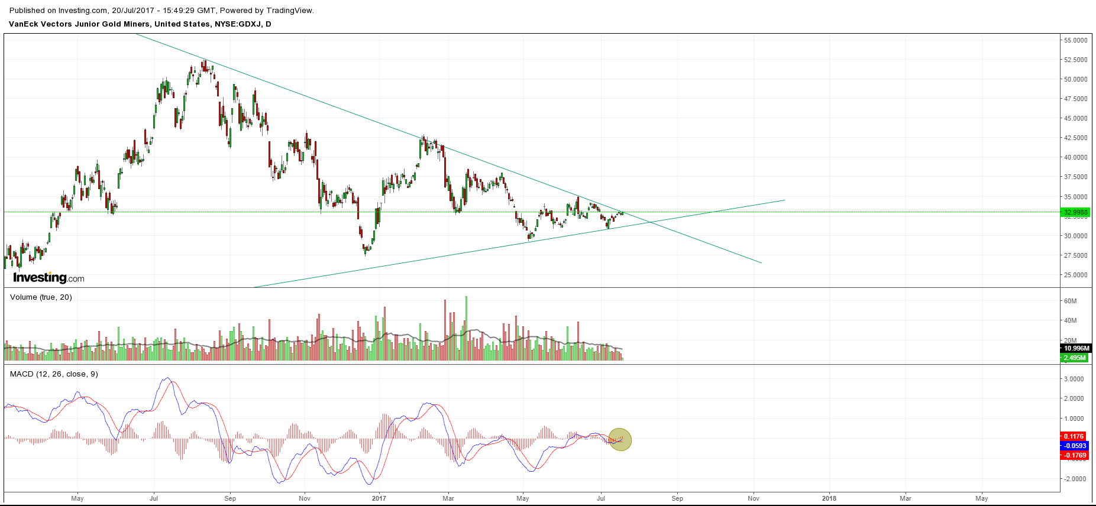Image resolution: width=1096 pixels, height=506 pixels.
Task: Select the Volume (true, 20) indicator label
Action: coord(41,297)
